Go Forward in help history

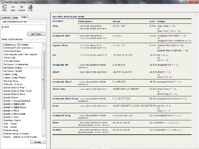point(22,8)
